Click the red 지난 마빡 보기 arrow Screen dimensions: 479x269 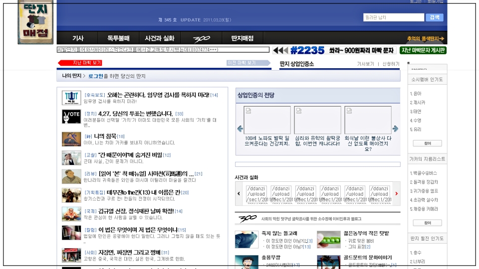tap(80, 63)
